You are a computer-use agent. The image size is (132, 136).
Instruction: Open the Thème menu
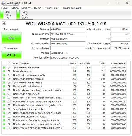tap(37, 8)
